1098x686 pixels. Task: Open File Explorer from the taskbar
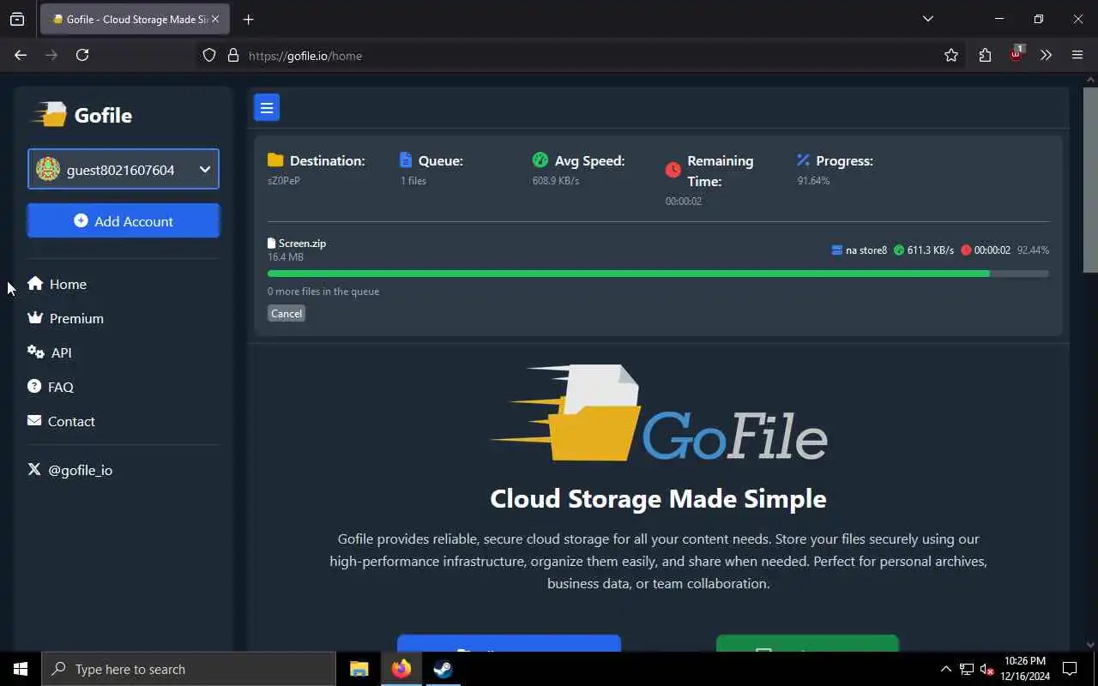click(359, 669)
